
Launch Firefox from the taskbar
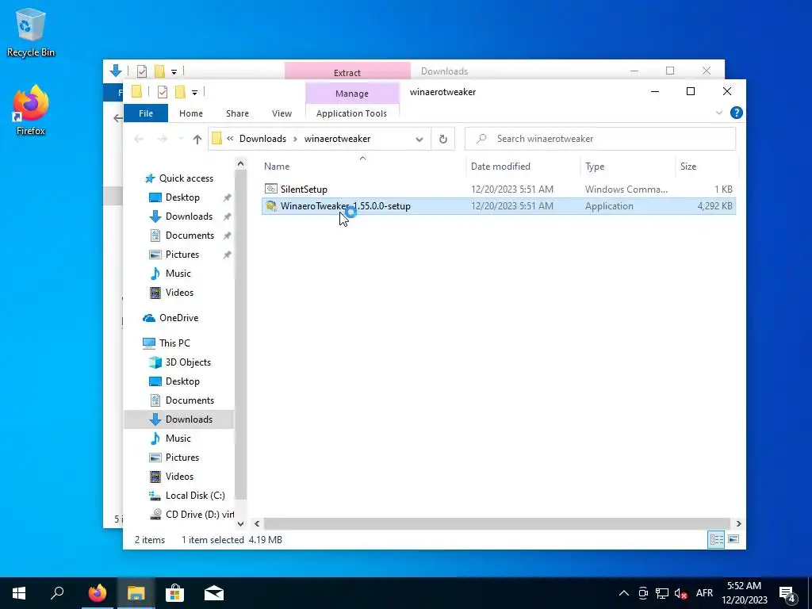[97, 593]
